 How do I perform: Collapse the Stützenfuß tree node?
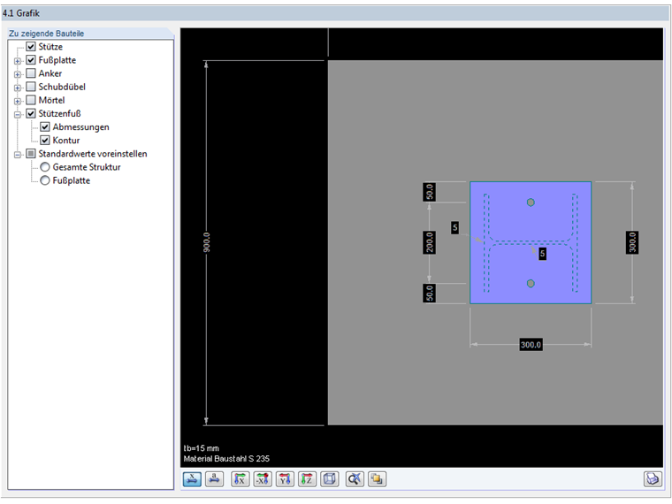coord(18,114)
